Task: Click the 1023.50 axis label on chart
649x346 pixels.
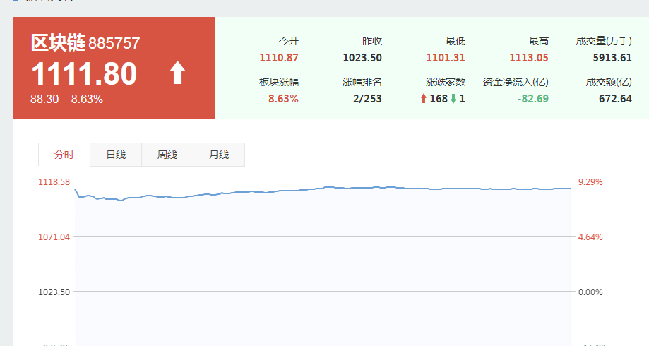Action: pyautogui.click(x=54, y=292)
